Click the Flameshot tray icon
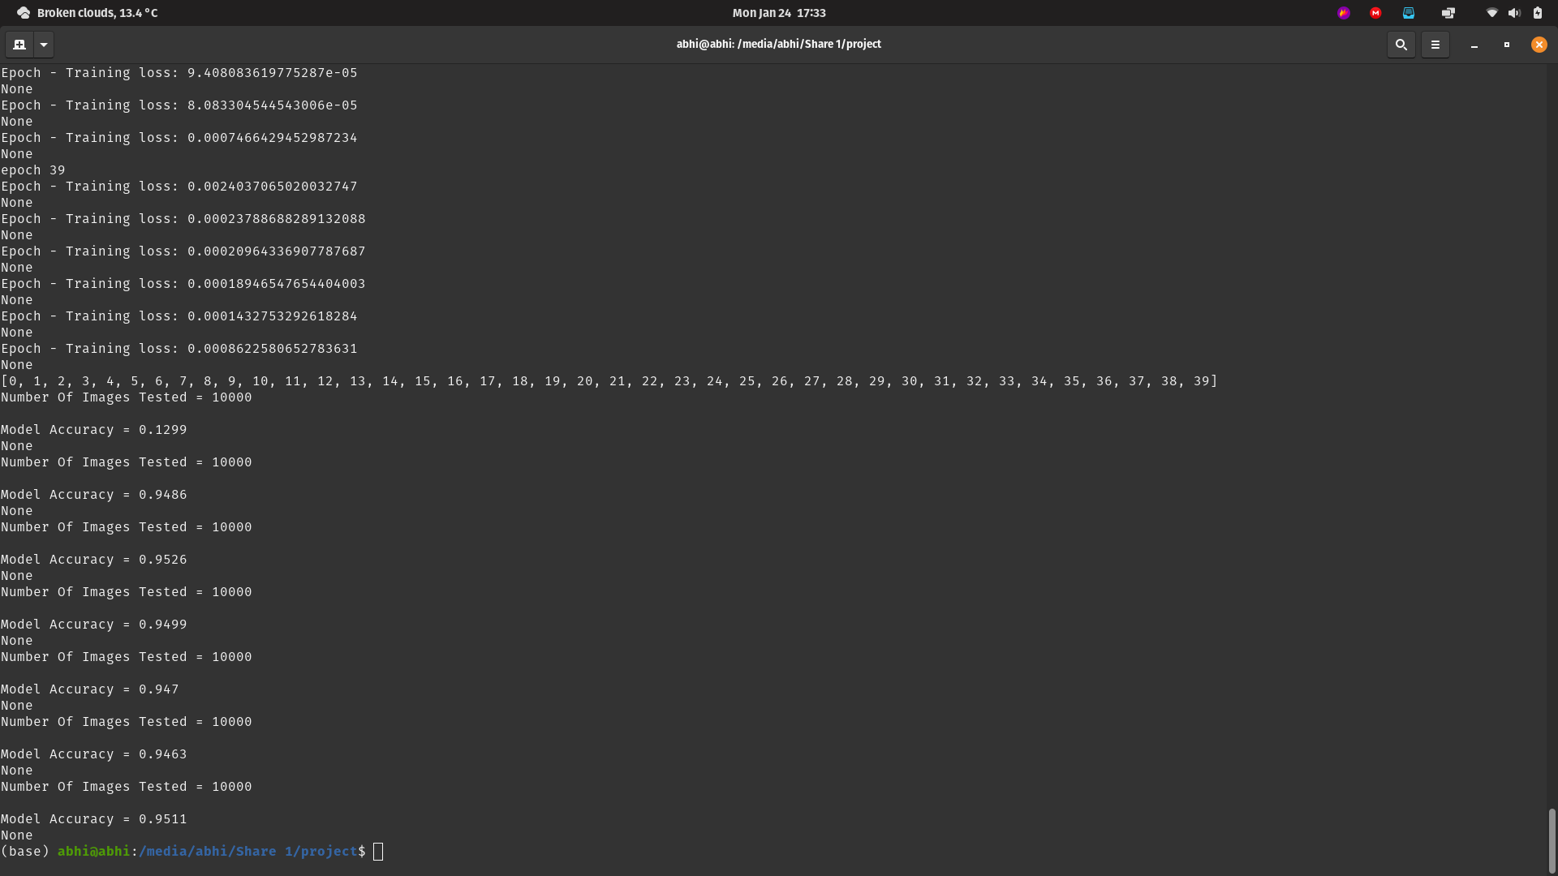 (x=1344, y=13)
